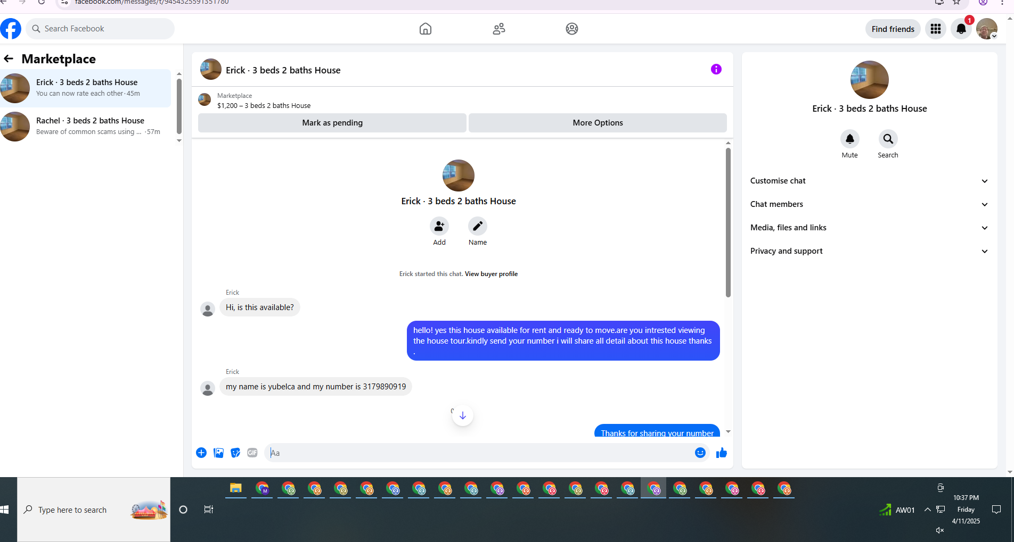
Task: Open the emoji picker in message box
Action: pos(700,453)
